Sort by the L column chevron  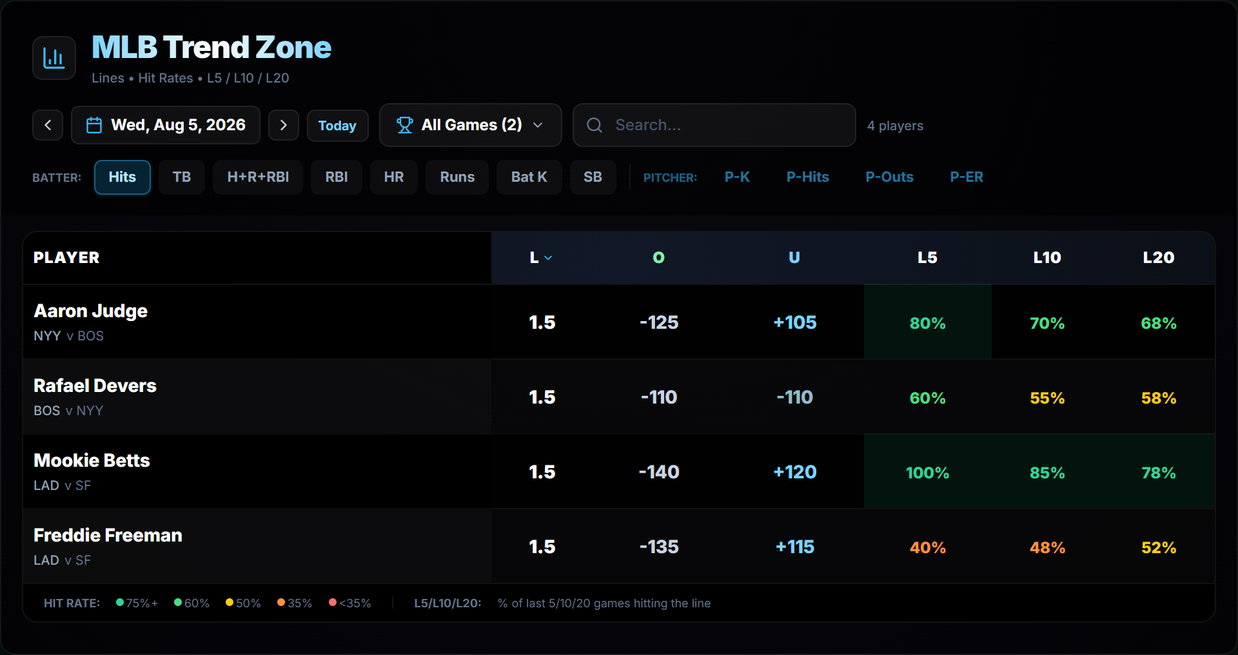[548, 258]
